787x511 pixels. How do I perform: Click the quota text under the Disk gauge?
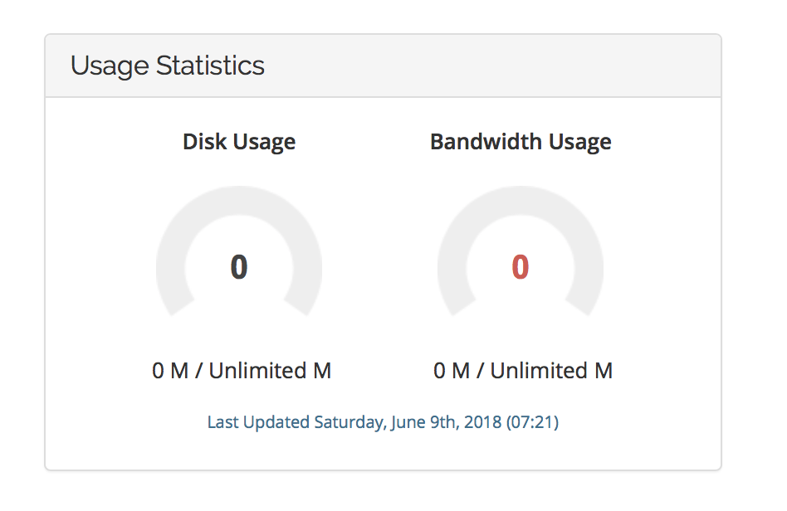coord(242,371)
